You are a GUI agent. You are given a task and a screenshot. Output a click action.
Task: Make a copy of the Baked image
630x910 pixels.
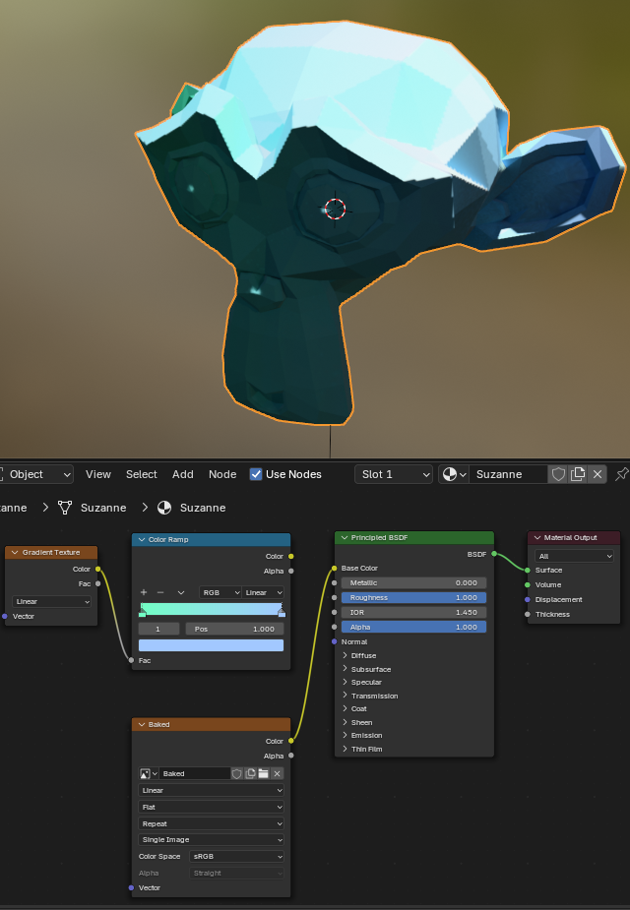pos(250,773)
